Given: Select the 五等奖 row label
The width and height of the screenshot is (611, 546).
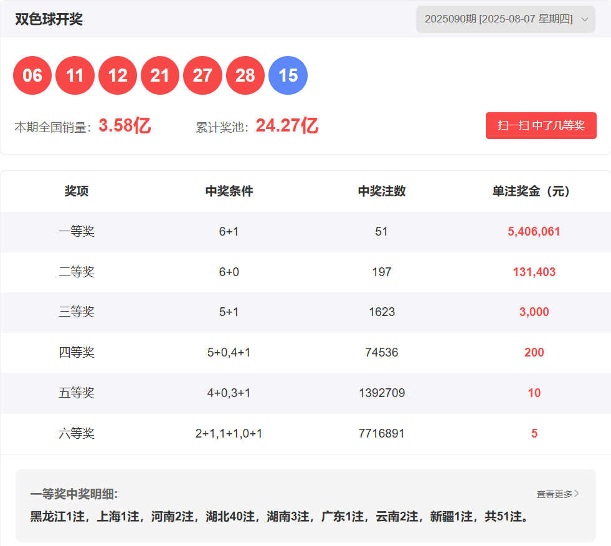Looking at the screenshot, I should tap(77, 393).
